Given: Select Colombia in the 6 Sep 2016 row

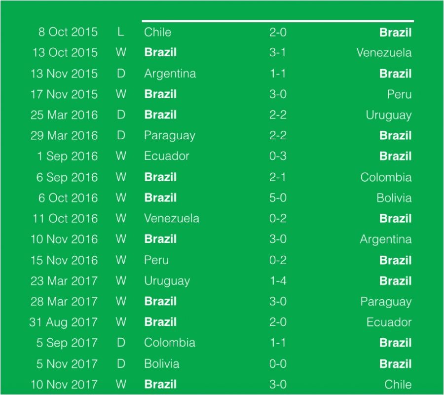Looking at the screenshot, I should [x=386, y=177].
